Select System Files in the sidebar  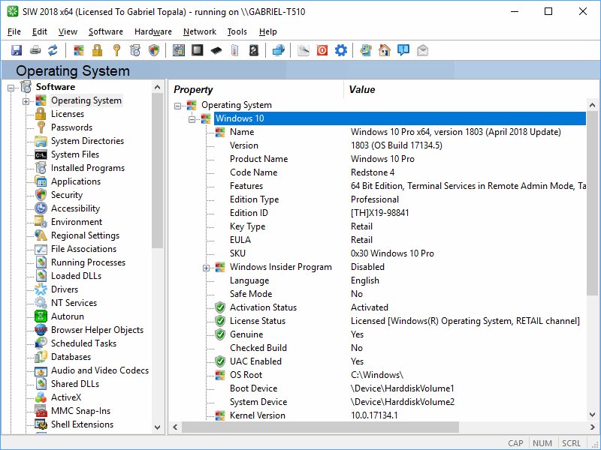coord(75,154)
